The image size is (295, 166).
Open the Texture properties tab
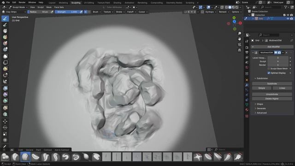(x=247, y=116)
